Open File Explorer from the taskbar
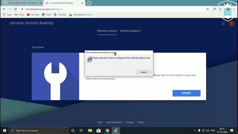Image resolution: width=238 pixels, height=134 pixels. [90, 131]
